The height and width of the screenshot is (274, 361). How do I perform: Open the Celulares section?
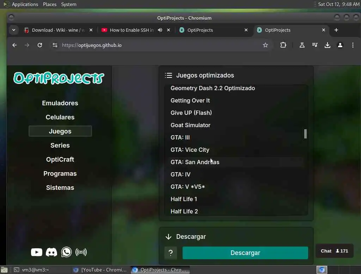point(60,117)
